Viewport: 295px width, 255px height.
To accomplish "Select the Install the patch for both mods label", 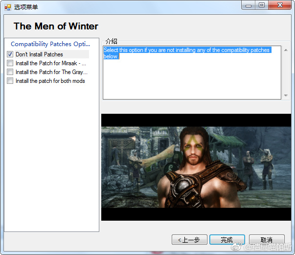I will pyautogui.click(x=50, y=81).
